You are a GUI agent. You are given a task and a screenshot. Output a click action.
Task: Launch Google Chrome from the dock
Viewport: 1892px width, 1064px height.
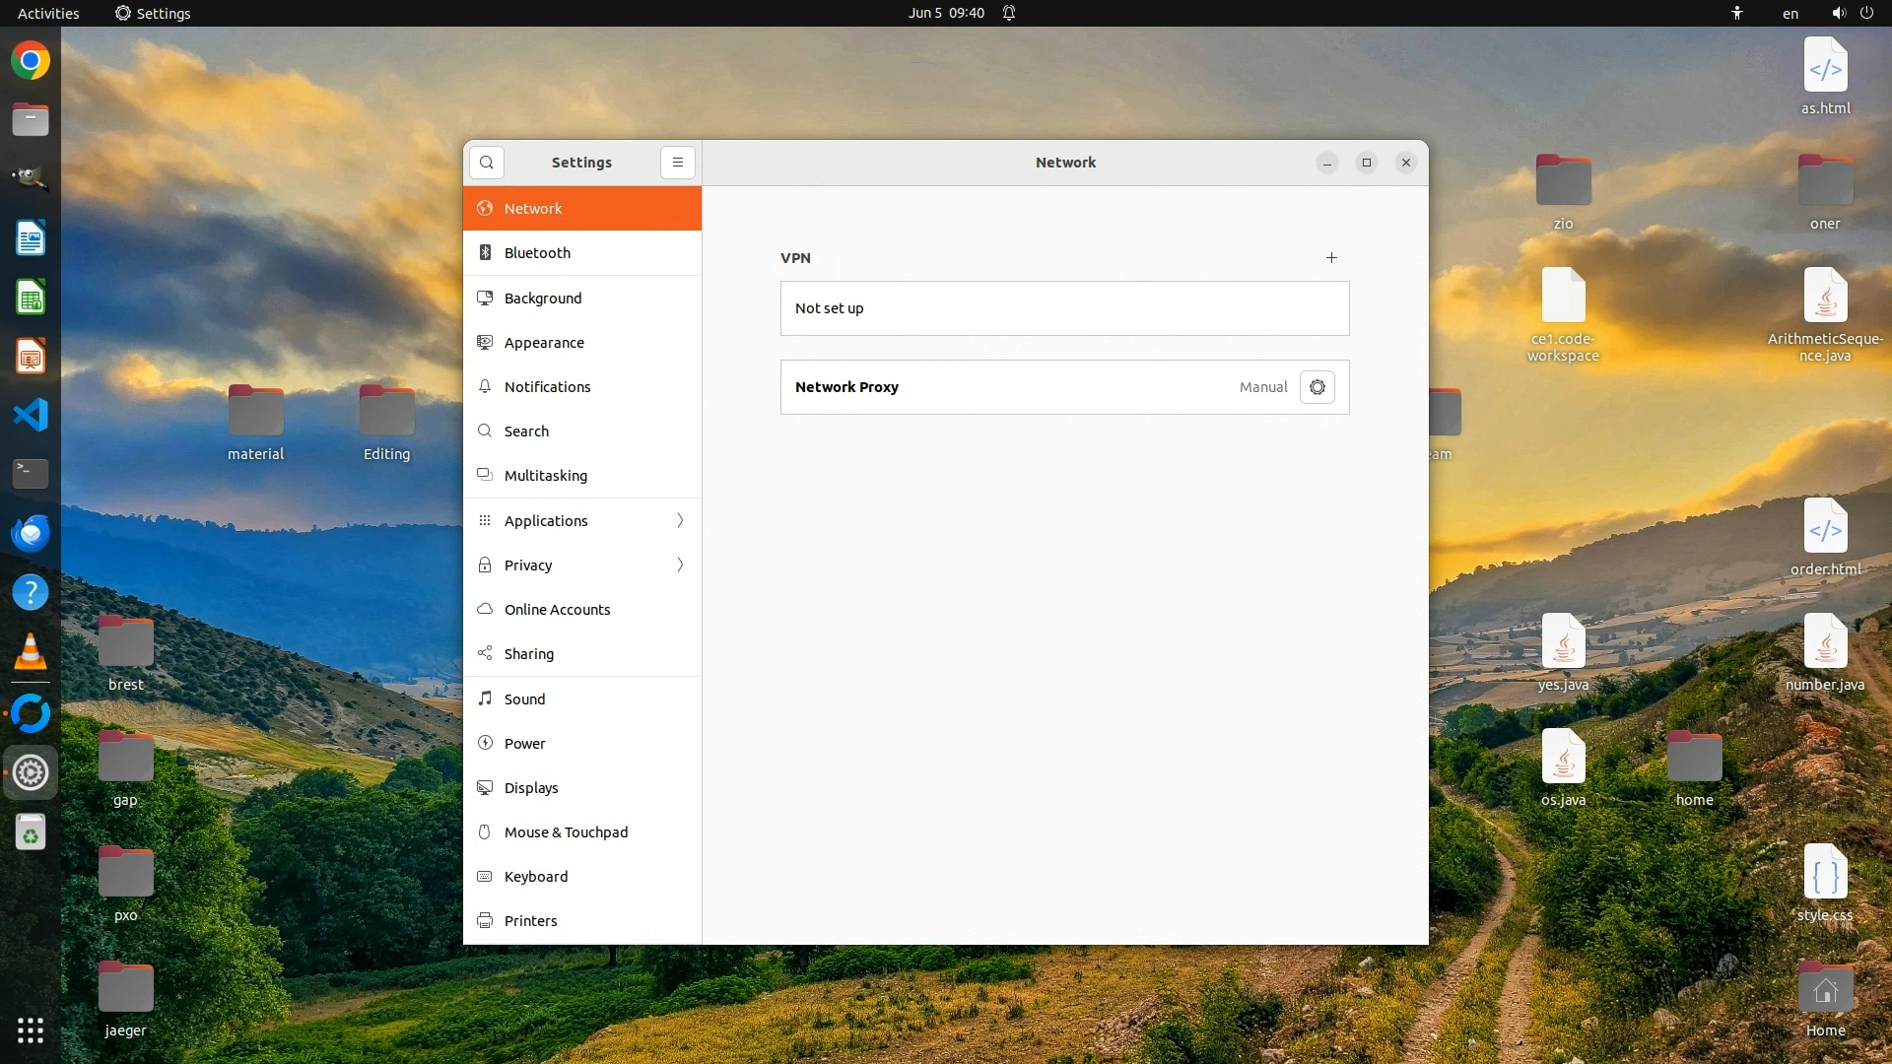pos(31,61)
